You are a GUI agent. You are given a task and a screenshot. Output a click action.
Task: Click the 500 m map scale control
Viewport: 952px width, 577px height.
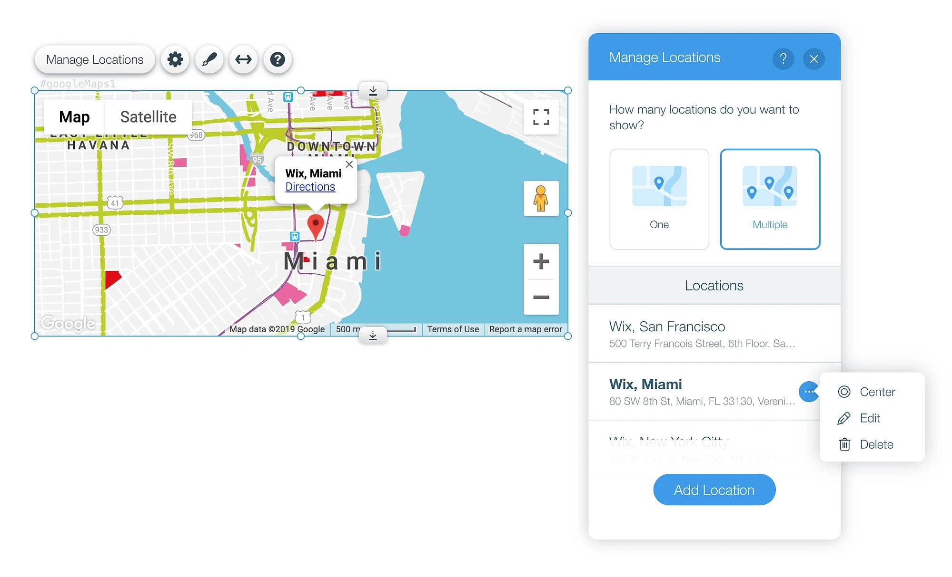[x=376, y=329]
